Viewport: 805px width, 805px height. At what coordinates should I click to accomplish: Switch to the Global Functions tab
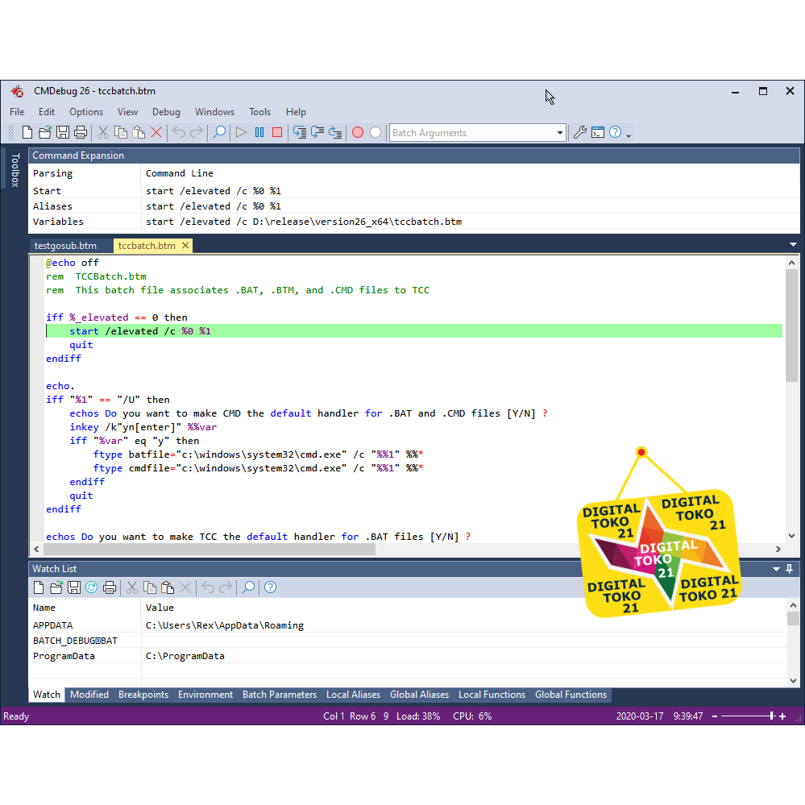click(x=571, y=695)
